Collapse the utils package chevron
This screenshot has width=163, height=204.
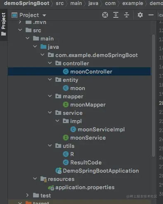[x=50, y=145]
